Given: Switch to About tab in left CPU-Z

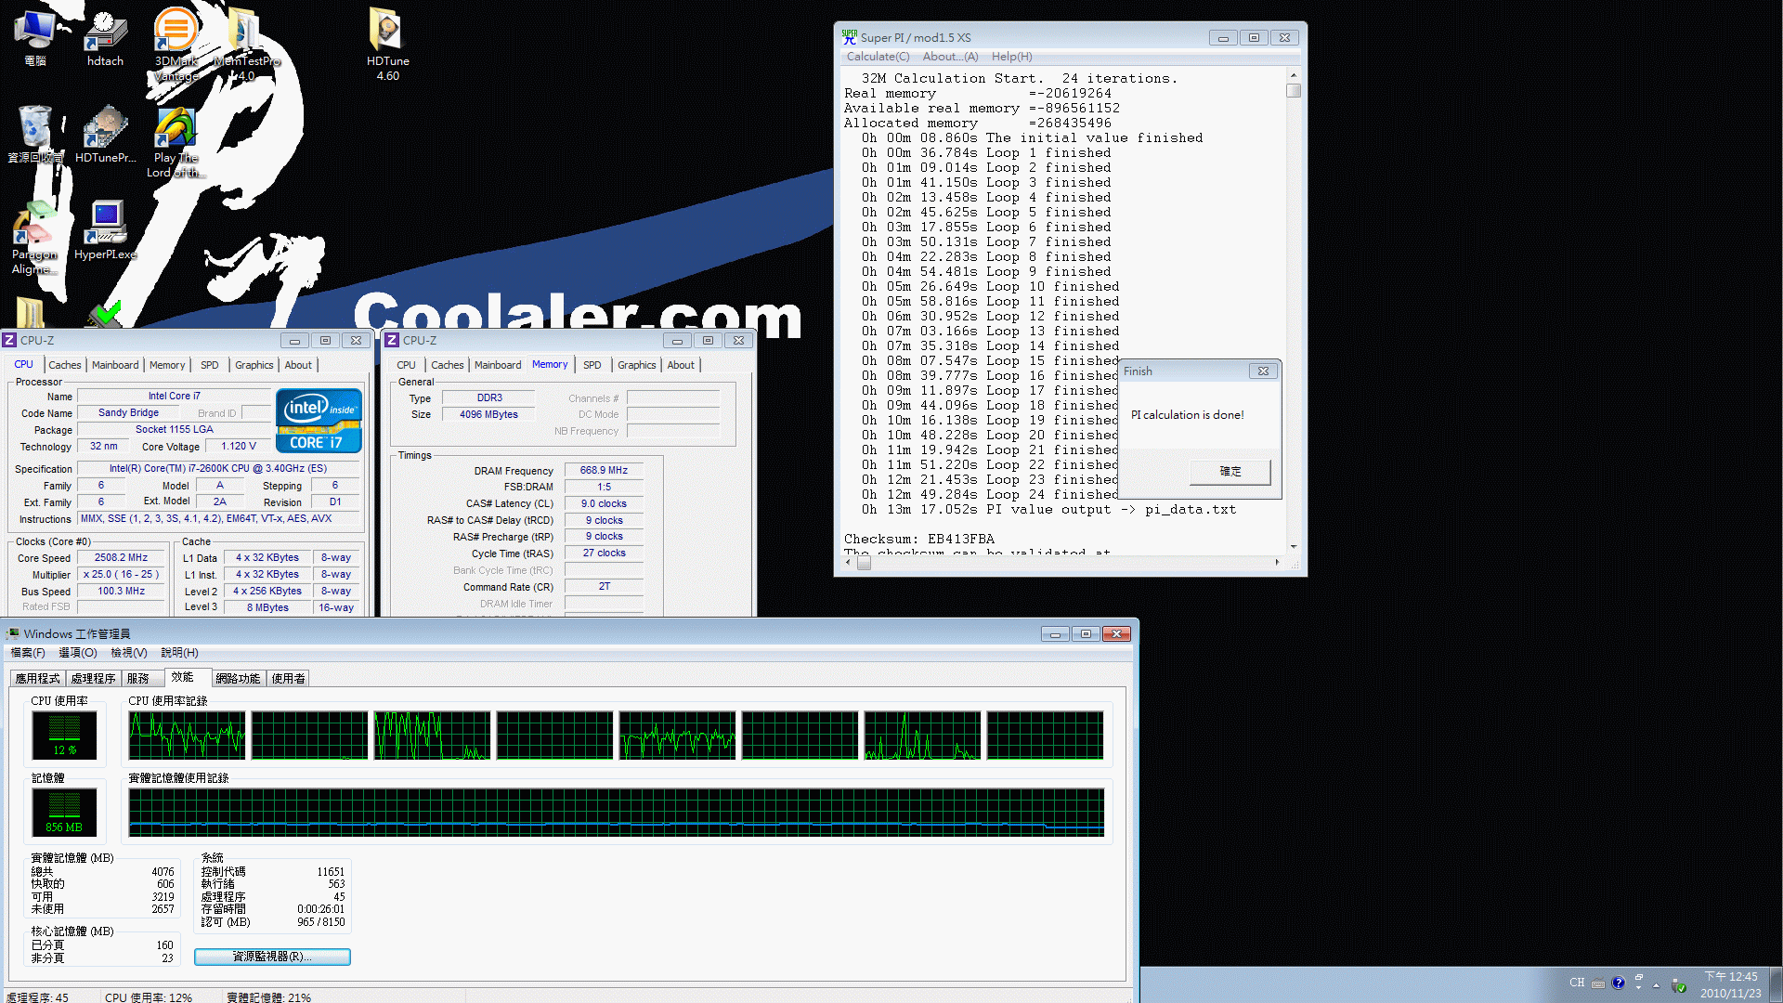Looking at the screenshot, I should coord(298,365).
